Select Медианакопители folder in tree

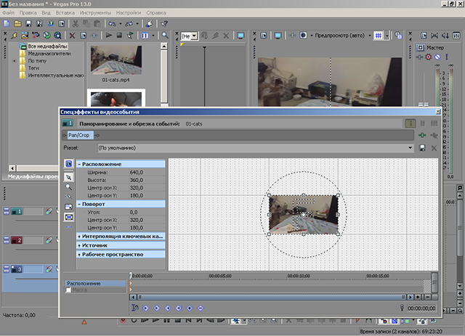[49, 54]
